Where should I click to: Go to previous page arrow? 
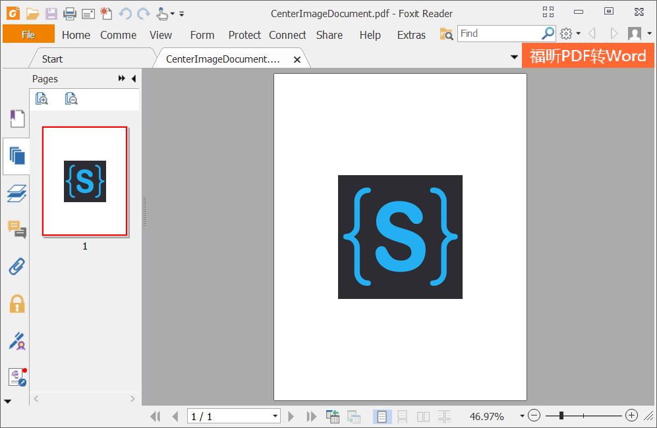click(175, 416)
